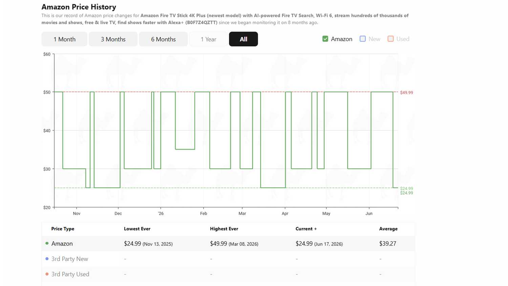The width and height of the screenshot is (508, 286).
Task: Click the 3rd Party Used row label
Action: [70, 274]
